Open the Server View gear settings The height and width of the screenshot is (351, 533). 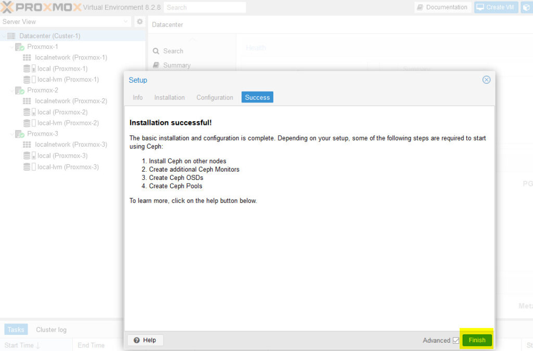point(139,22)
